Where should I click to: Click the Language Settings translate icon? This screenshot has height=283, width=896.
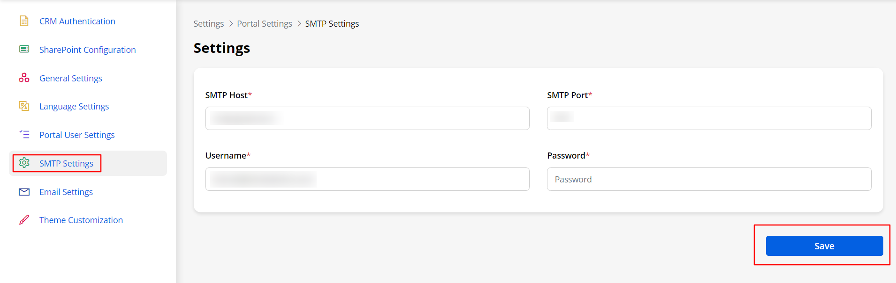[x=24, y=106]
